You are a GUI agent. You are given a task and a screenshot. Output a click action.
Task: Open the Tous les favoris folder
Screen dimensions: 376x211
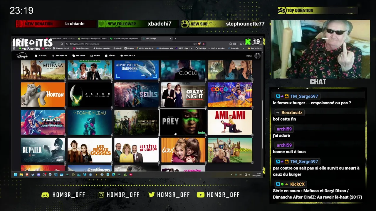[x=255, y=48]
